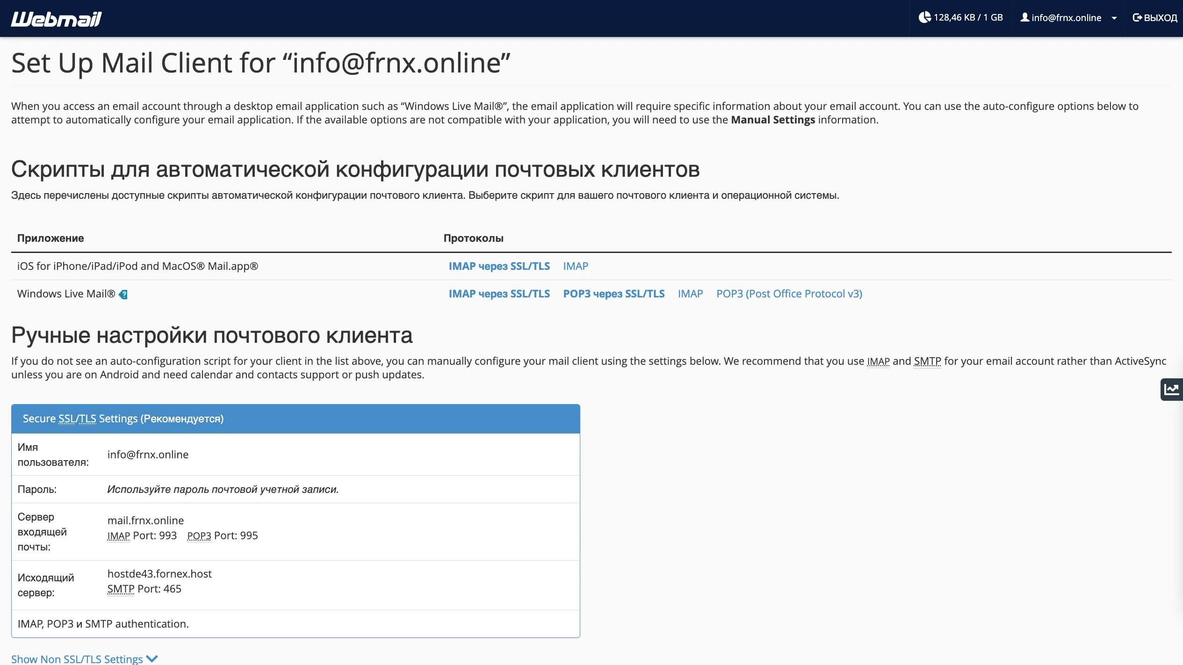This screenshot has height=665, width=1183.
Task: Click the underlined POP3 beside Port 995
Action: [199, 535]
